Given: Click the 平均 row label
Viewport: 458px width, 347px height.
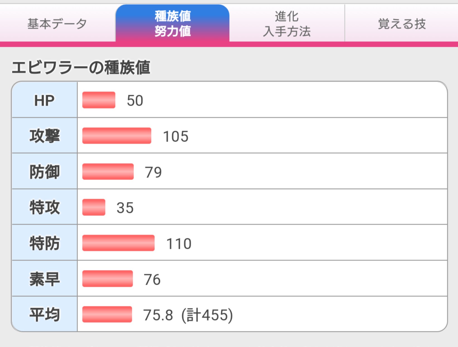Looking at the screenshot, I should click(44, 314).
